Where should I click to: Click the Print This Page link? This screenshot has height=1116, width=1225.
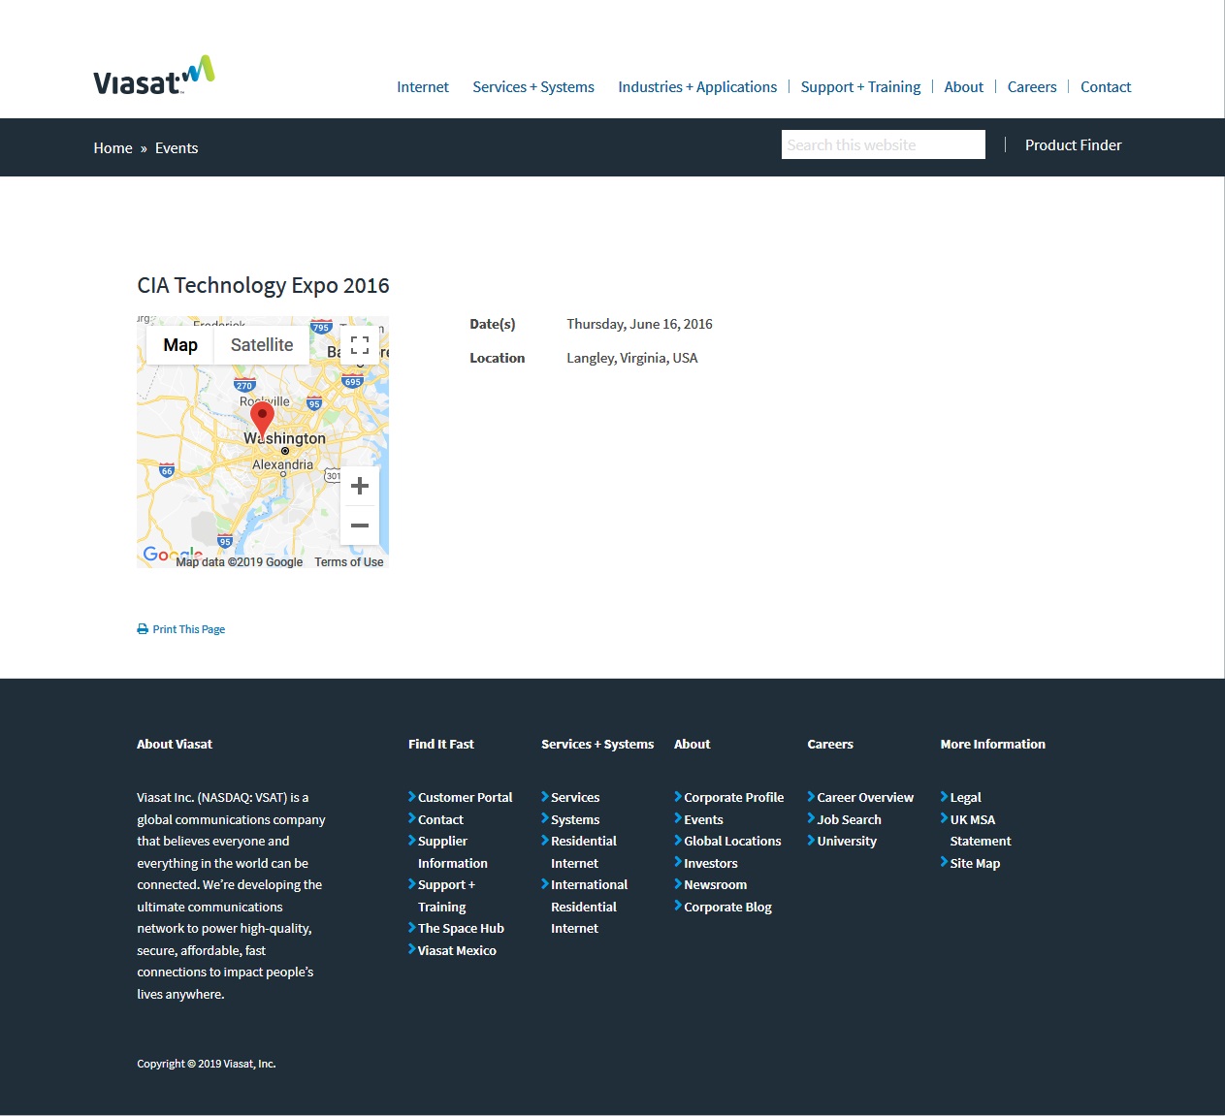[188, 629]
